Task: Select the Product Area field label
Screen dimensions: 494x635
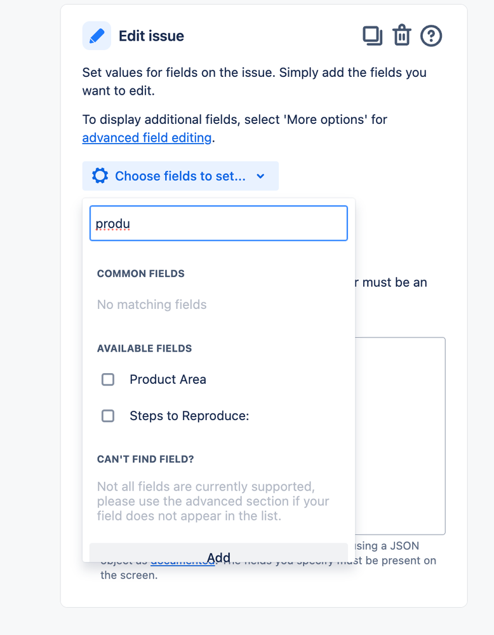Action: pos(168,379)
